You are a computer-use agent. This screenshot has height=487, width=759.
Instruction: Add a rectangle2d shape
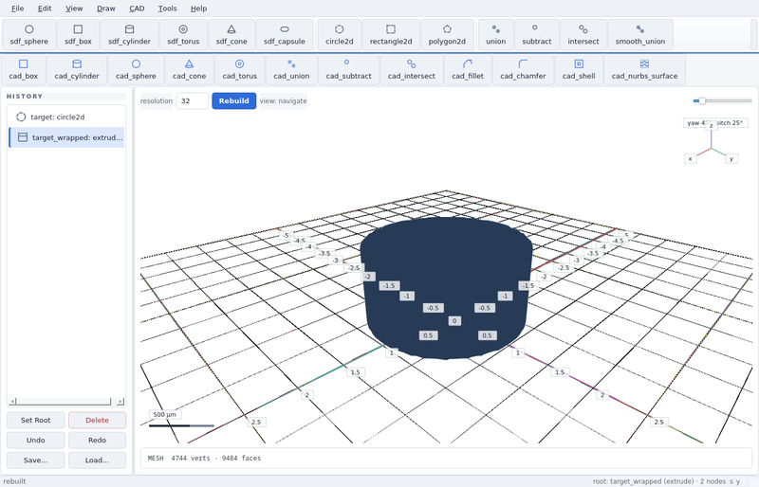coord(391,35)
